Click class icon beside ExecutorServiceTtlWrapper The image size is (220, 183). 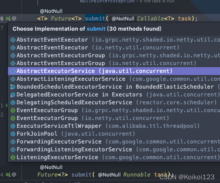point(13,126)
